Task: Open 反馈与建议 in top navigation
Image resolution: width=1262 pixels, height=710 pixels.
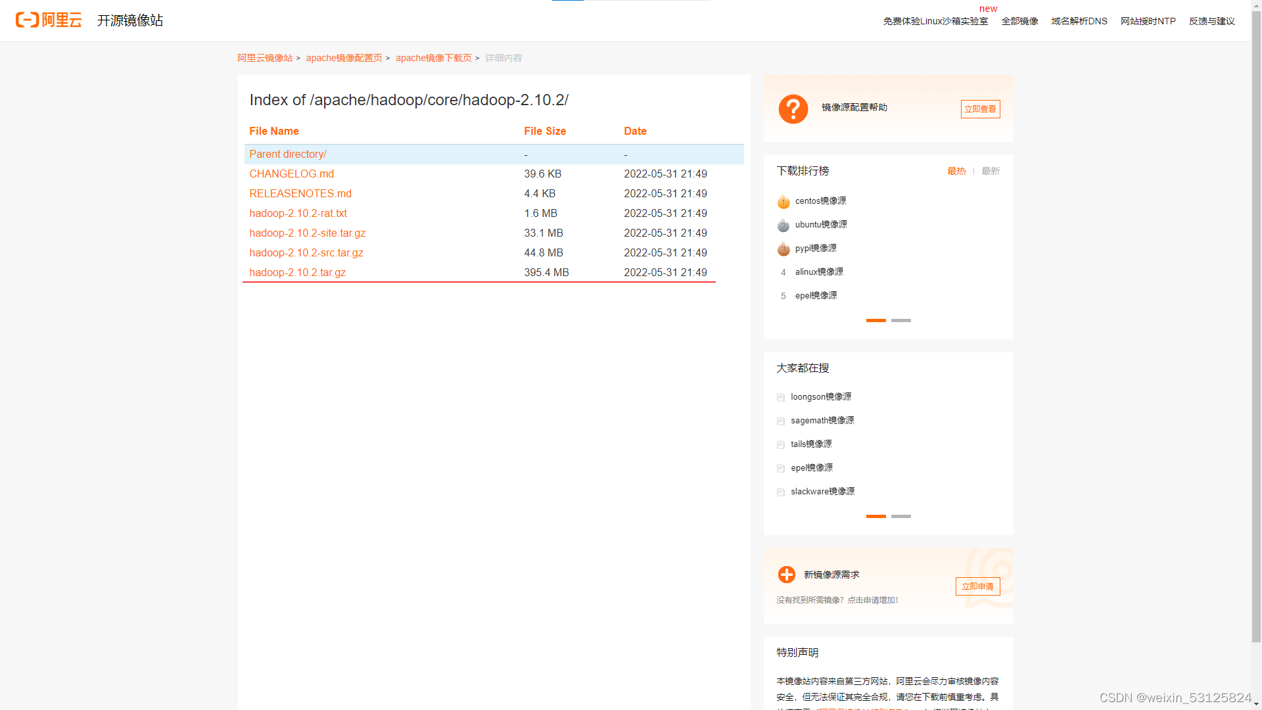Action: click(1212, 21)
